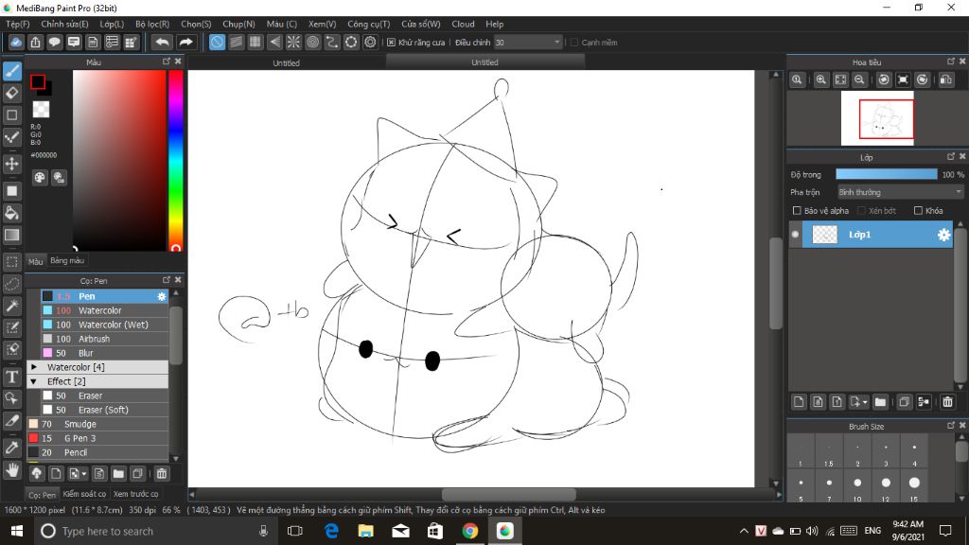Open Lớp1 layer settings gear
The image size is (969, 545).
(943, 235)
